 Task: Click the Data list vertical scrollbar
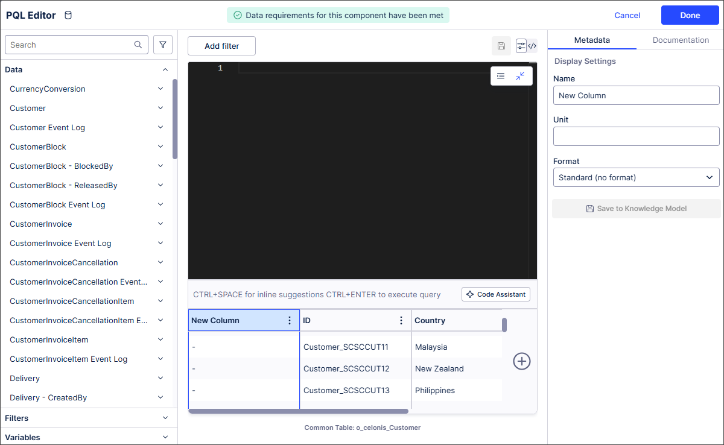pyautogui.click(x=175, y=119)
